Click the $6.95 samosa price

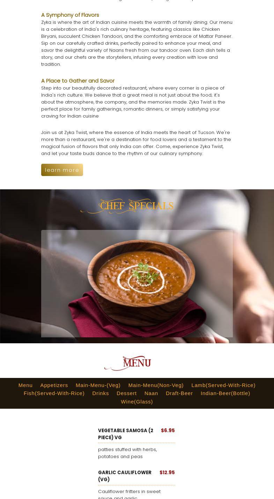tap(168, 430)
